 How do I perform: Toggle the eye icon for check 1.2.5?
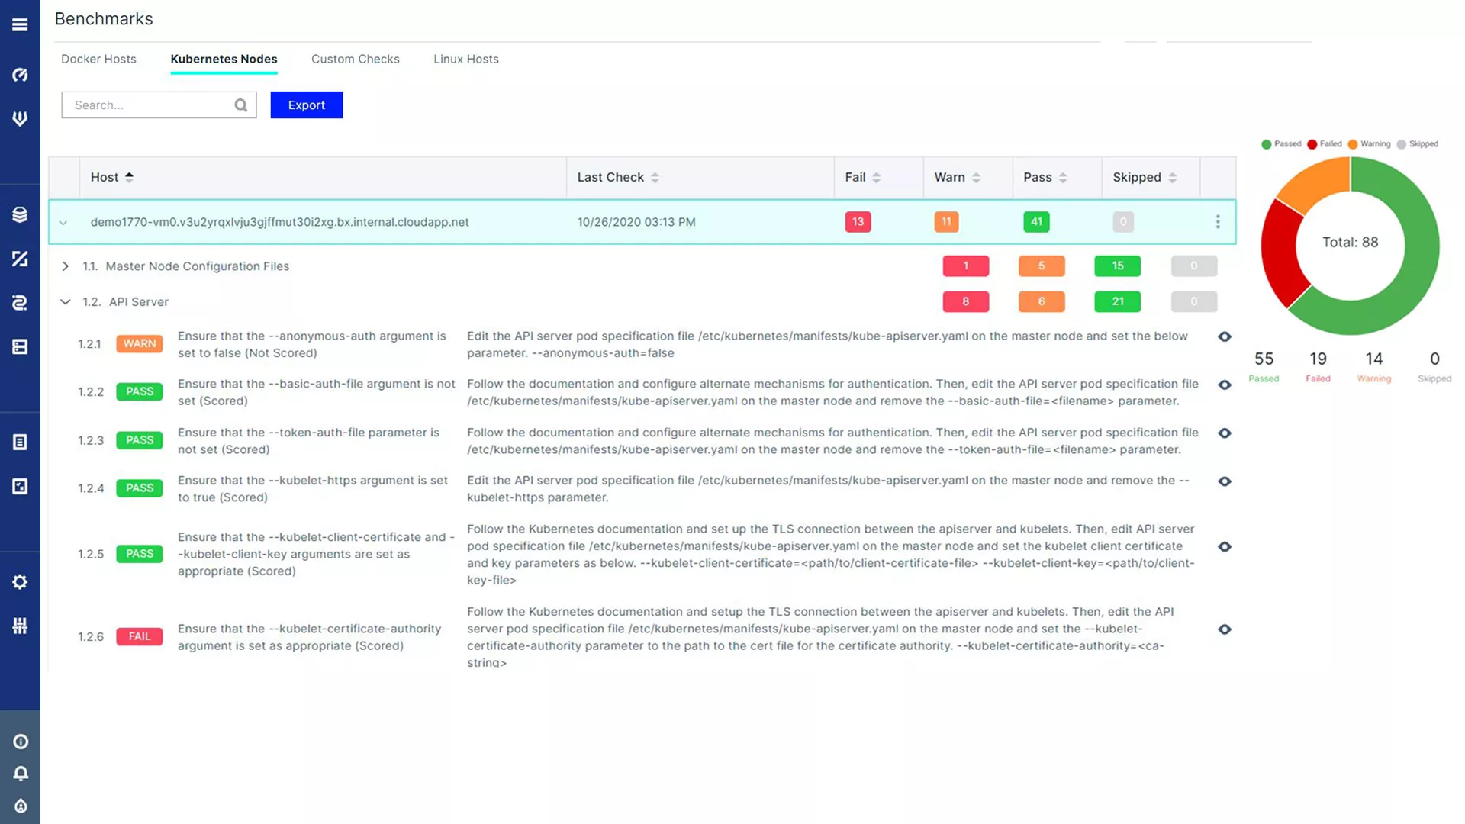point(1225,547)
